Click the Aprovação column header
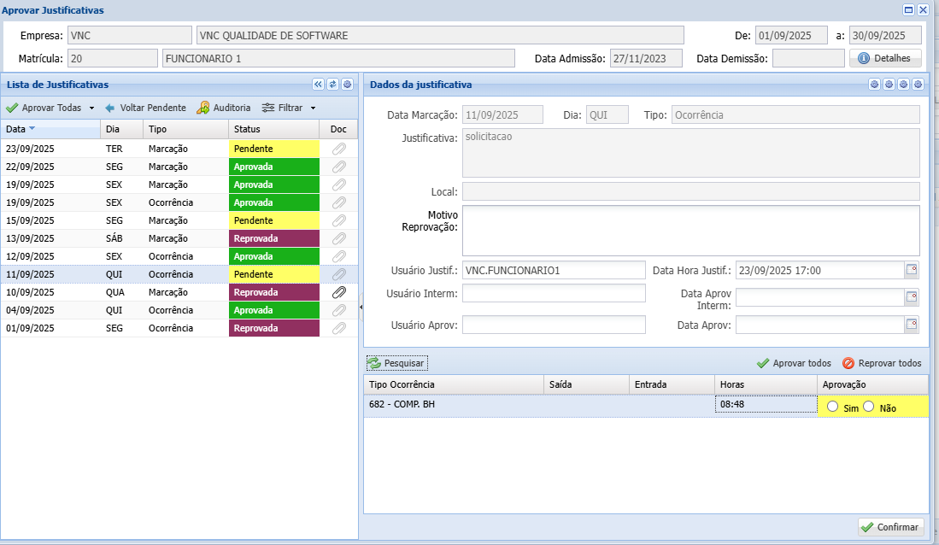The width and height of the screenshot is (939, 545). click(x=873, y=384)
